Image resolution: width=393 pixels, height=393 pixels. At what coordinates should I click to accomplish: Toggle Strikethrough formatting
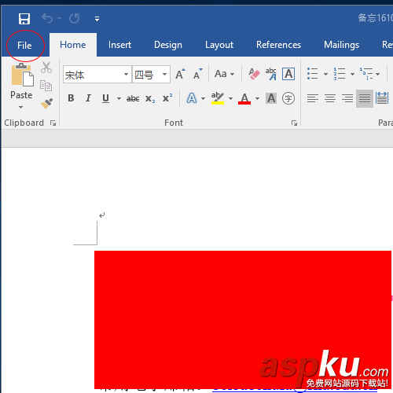pyautogui.click(x=133, y=99)
